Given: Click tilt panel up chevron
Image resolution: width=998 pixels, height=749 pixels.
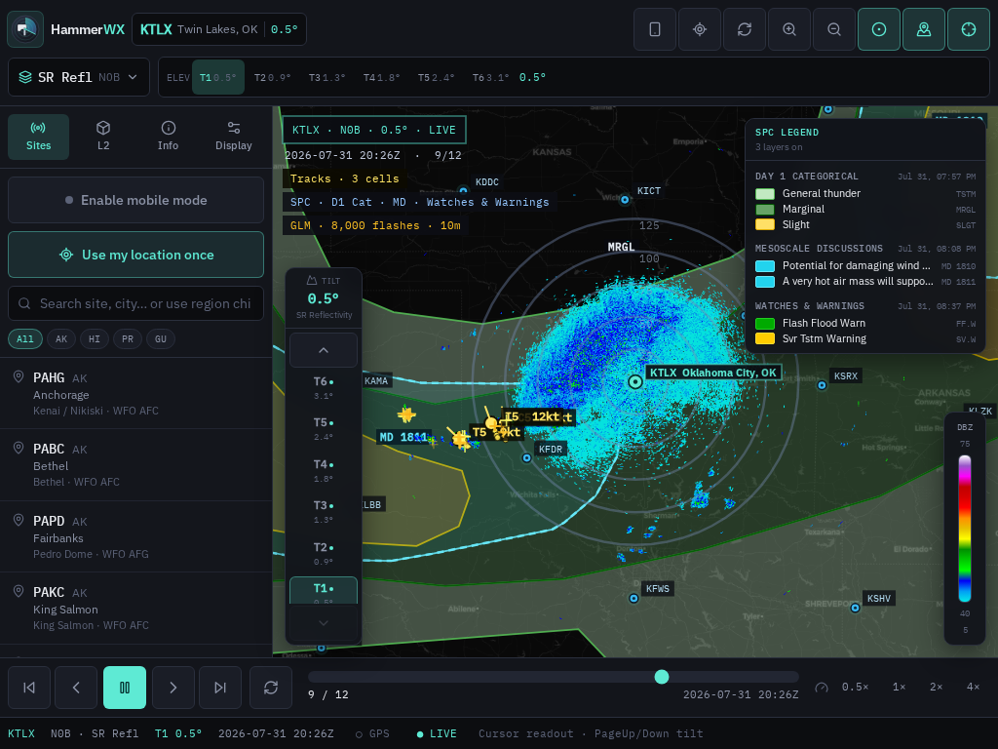Looking at the screenshot, I should click(324, 350).
